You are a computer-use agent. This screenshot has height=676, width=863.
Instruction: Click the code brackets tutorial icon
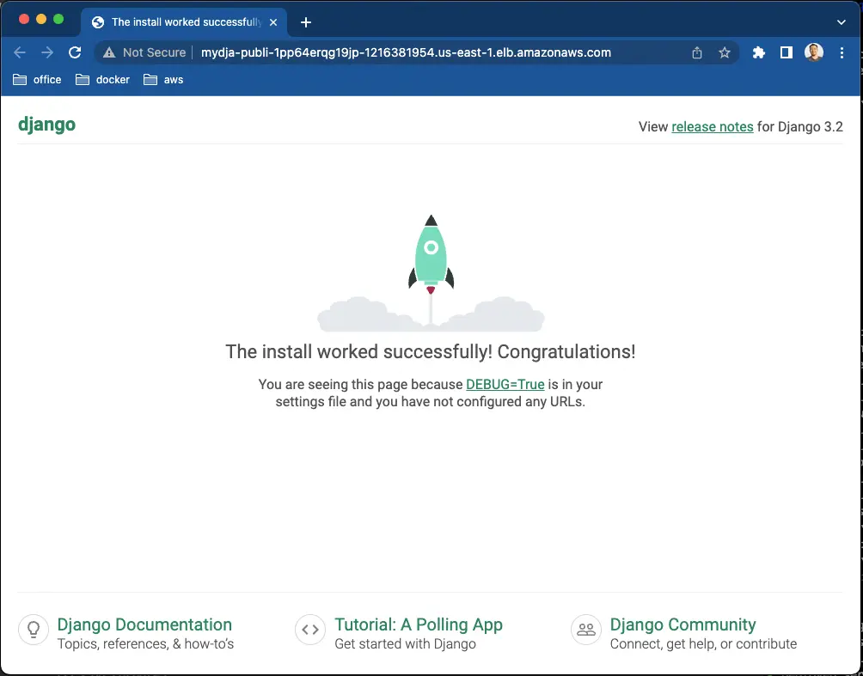pos(310,630)
